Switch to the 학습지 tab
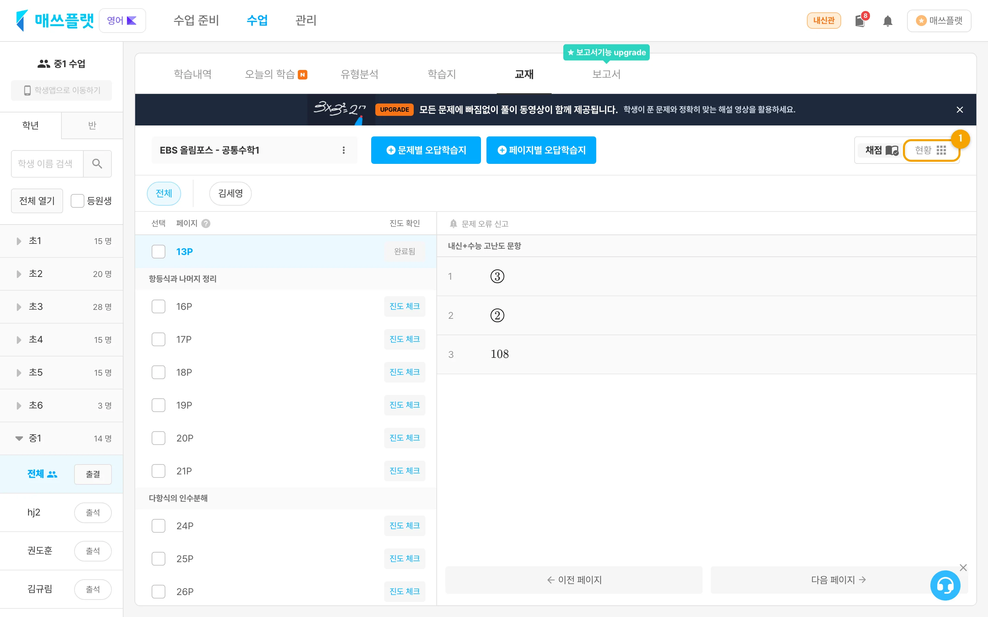Image resolution: width=988 pixels, height=617 pixels. 441,74
